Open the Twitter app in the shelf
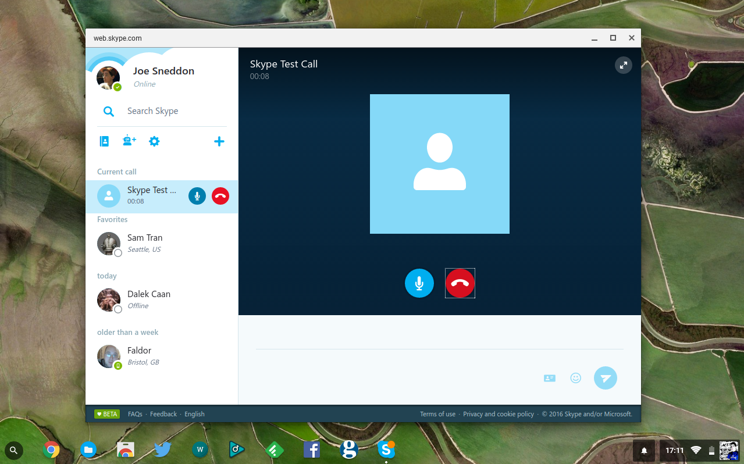This screenshot has width=744, height=464. coord(162,449)
